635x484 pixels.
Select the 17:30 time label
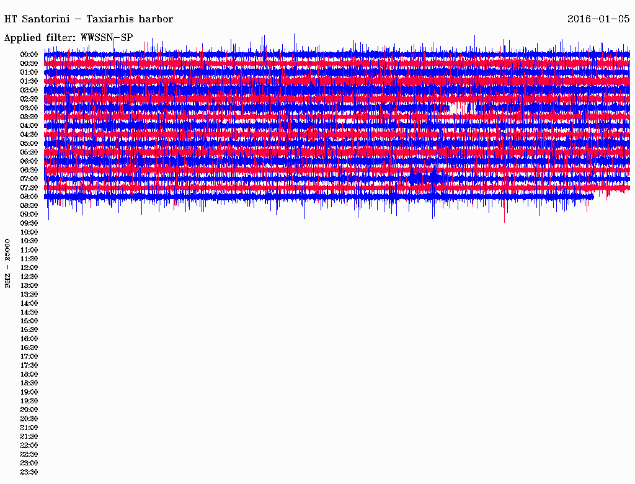(29, 365)
